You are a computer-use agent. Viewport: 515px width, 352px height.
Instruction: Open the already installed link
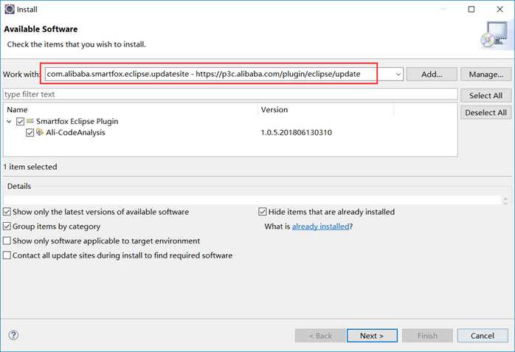pos(320,227)
